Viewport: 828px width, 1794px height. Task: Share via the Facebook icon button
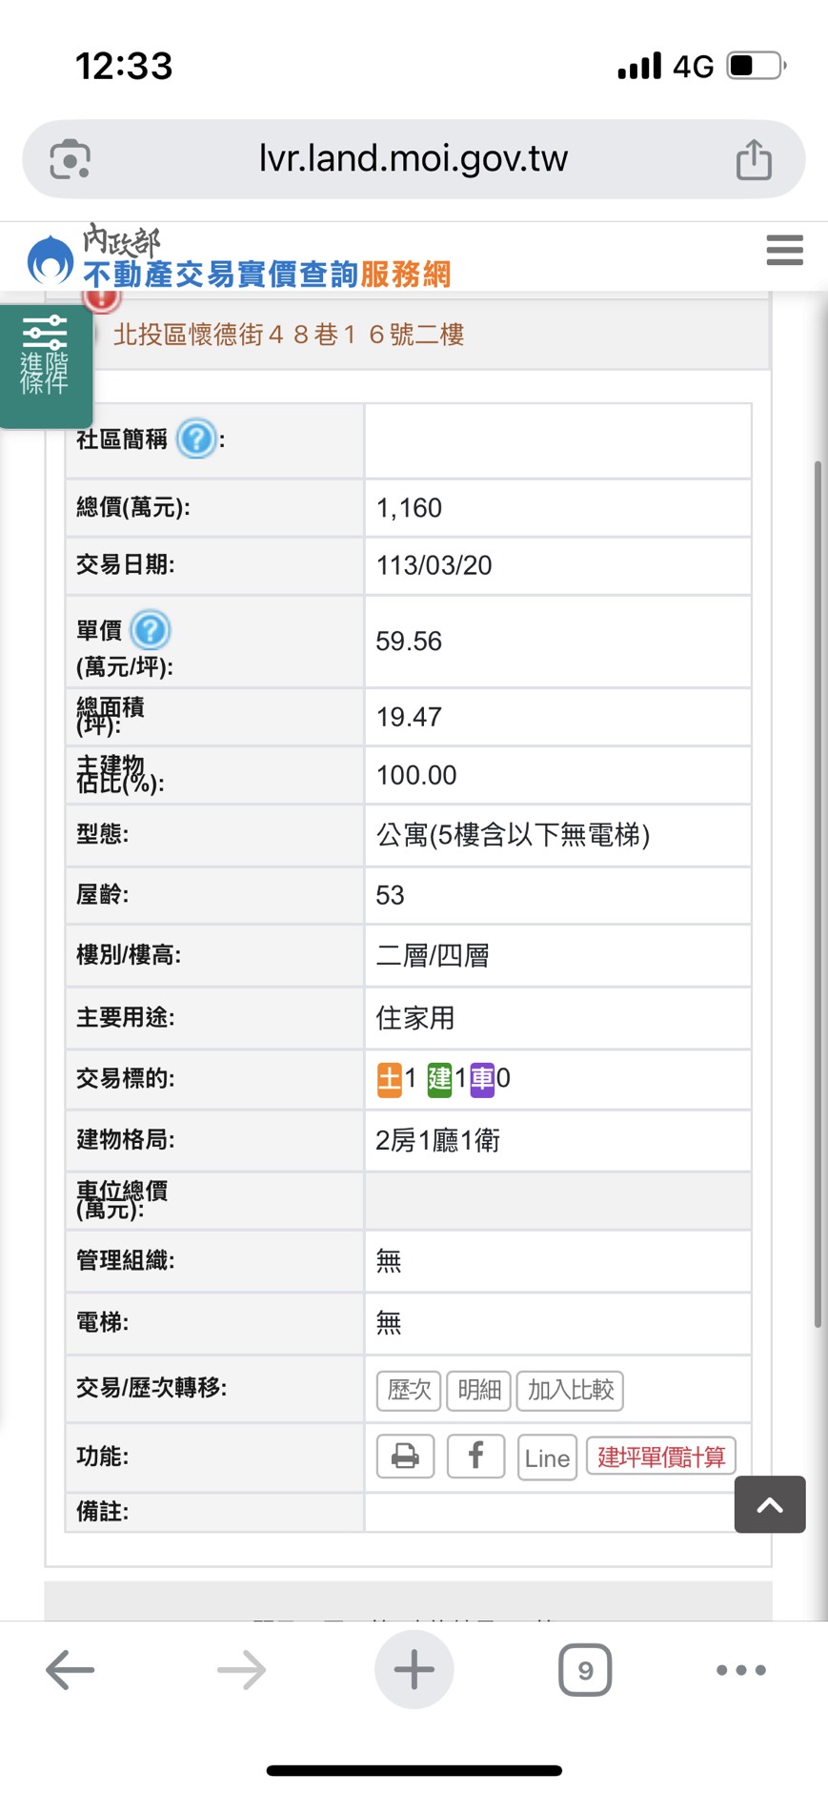[475, 1457]
